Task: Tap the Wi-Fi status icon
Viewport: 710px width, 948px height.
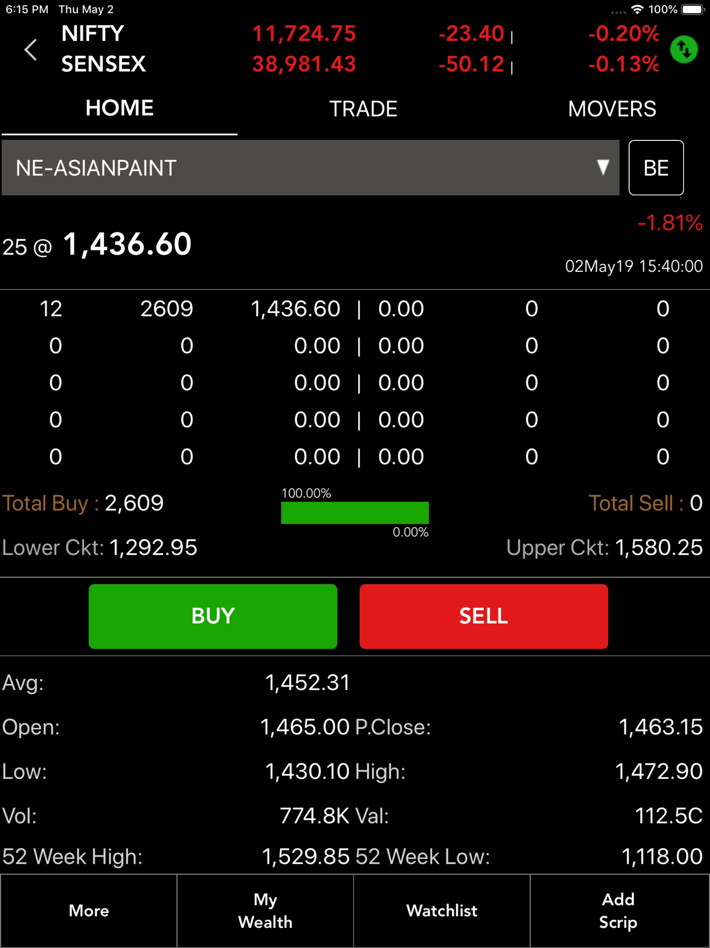Action: point(638,9)
